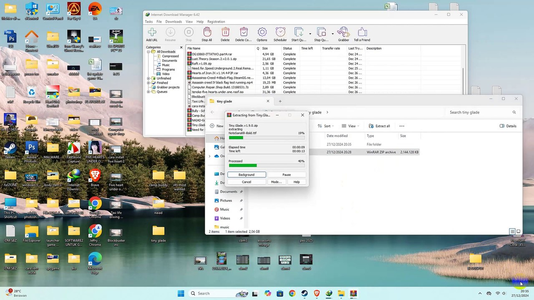534x300 pixels.
Task: Open File menu in Internet Download Manager
Action: (x=159, y=22)
